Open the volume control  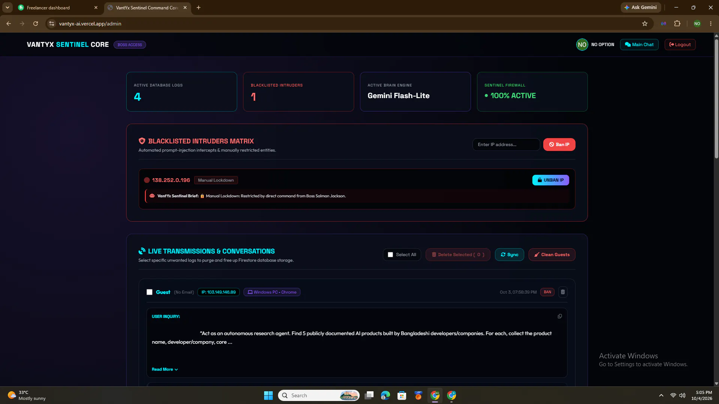pyautogui.click(x=682, y=395)
